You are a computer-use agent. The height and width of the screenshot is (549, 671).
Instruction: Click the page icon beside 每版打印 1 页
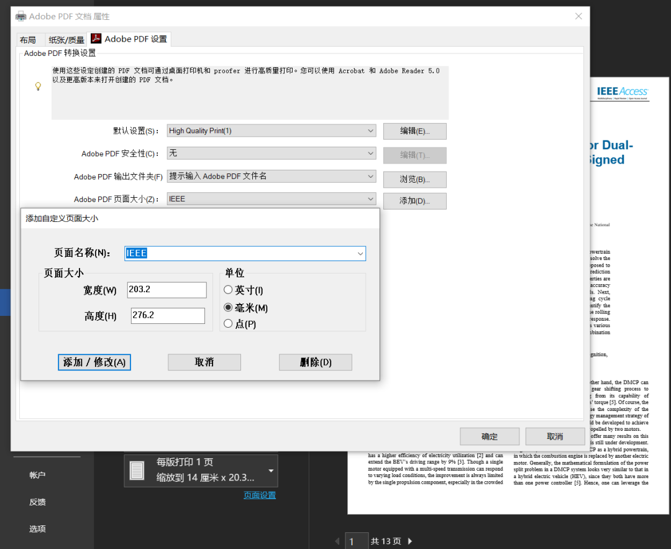[x=137, y=471]
